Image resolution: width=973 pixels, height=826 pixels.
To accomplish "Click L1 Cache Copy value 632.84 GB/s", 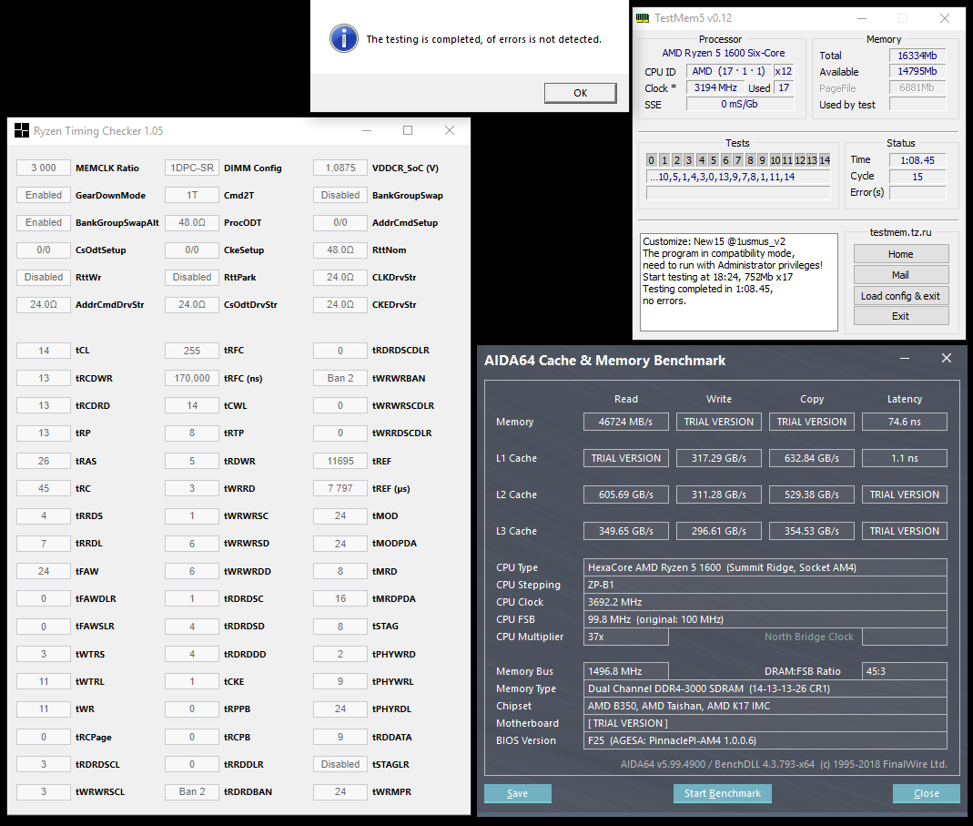I will pos(811,458).
